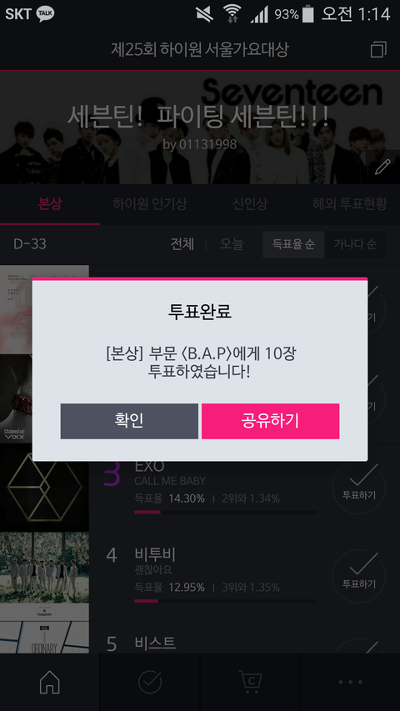
Task: Select the 오늘 period filter
Action: pos(232,244)
